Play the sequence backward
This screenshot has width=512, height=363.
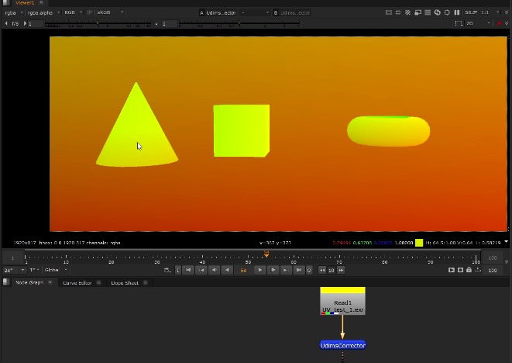pos(227,270)
